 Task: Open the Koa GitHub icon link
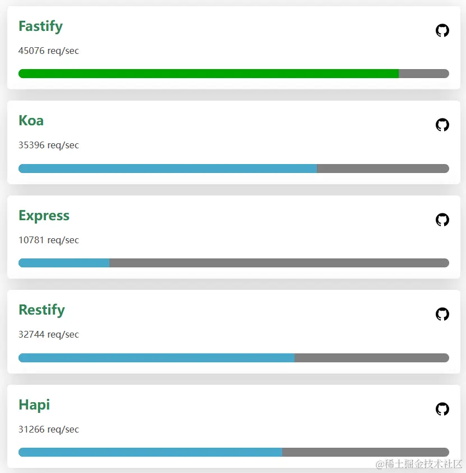tap(442, 125)
